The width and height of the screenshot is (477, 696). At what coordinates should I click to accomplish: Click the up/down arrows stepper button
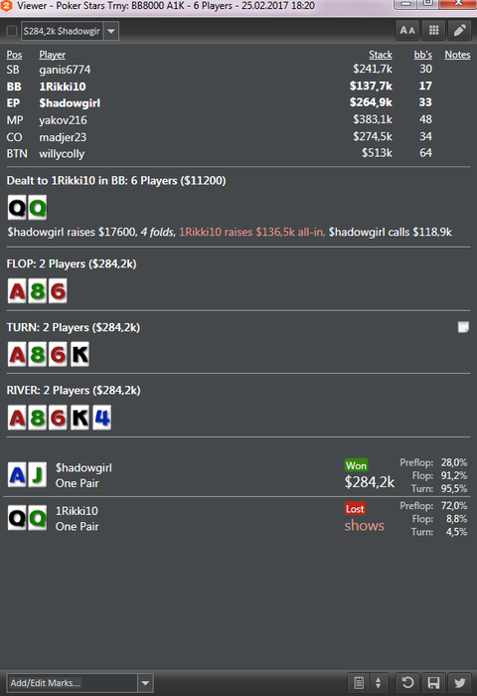pos(378,683)
